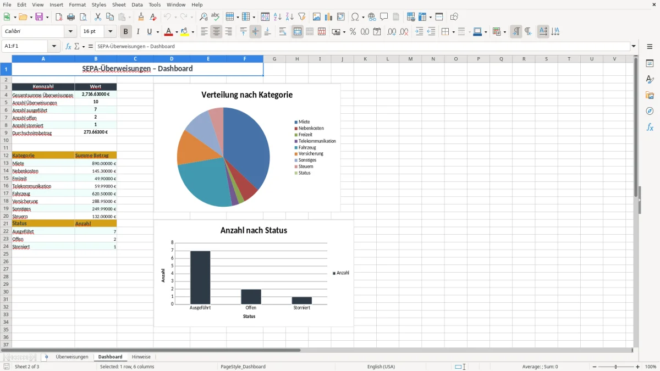The image size is (660, 371).
Task: Open the Sidebar Gallery panel
Action: point(650,95)
